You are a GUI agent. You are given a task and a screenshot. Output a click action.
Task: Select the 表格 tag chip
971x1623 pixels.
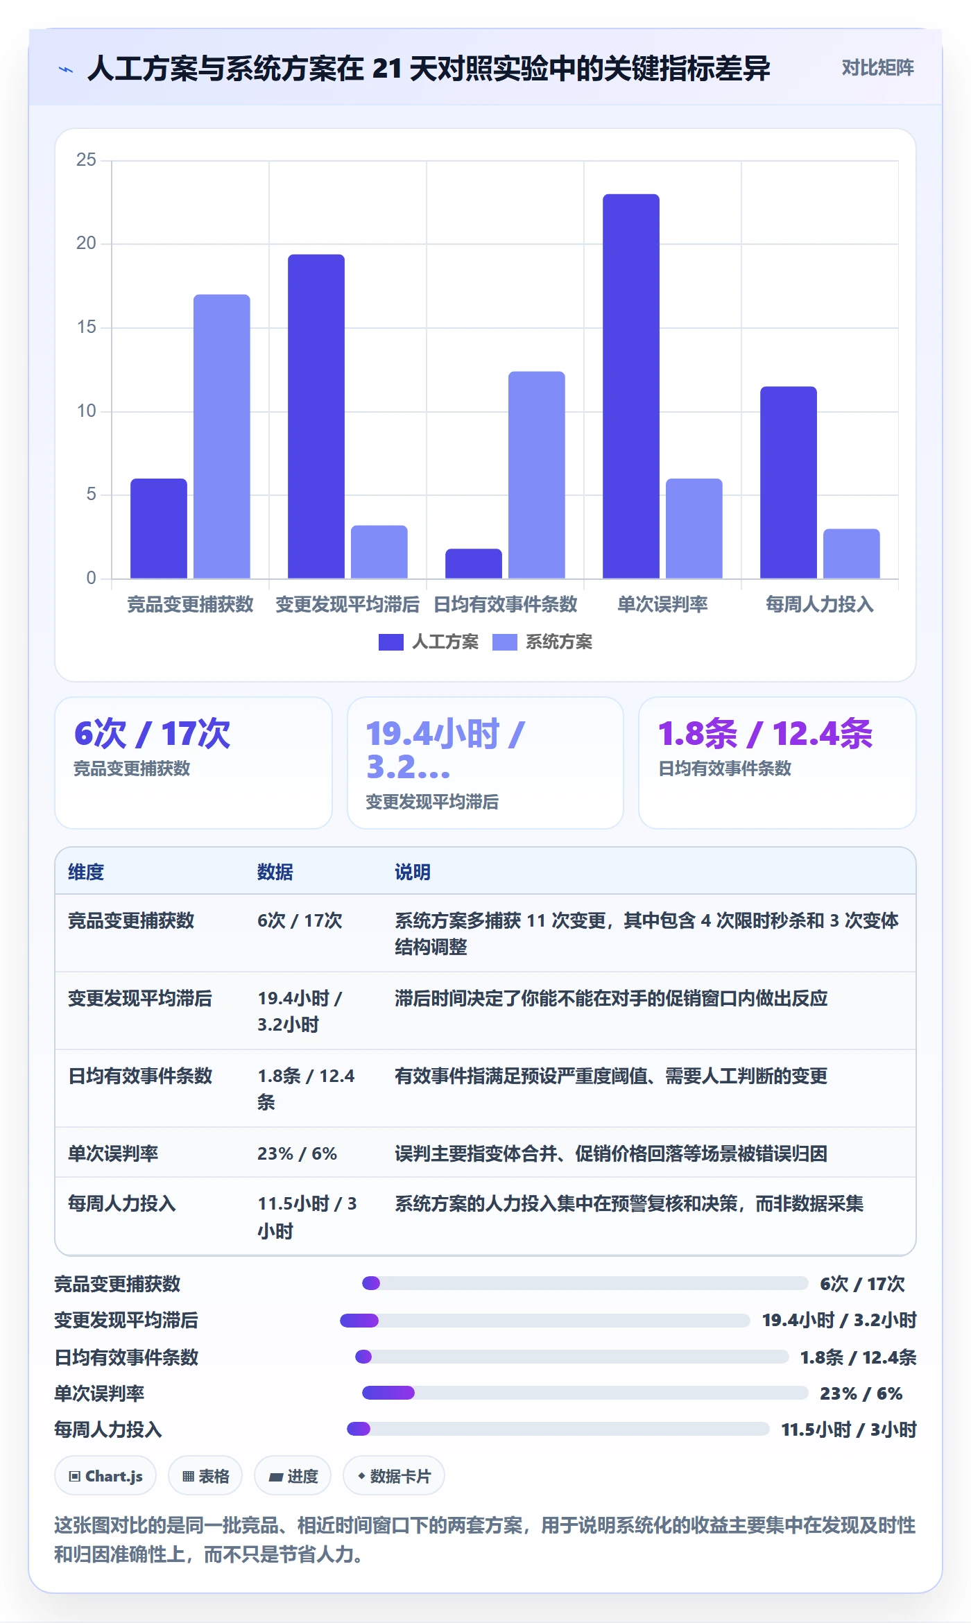(x=205, y=1476)
